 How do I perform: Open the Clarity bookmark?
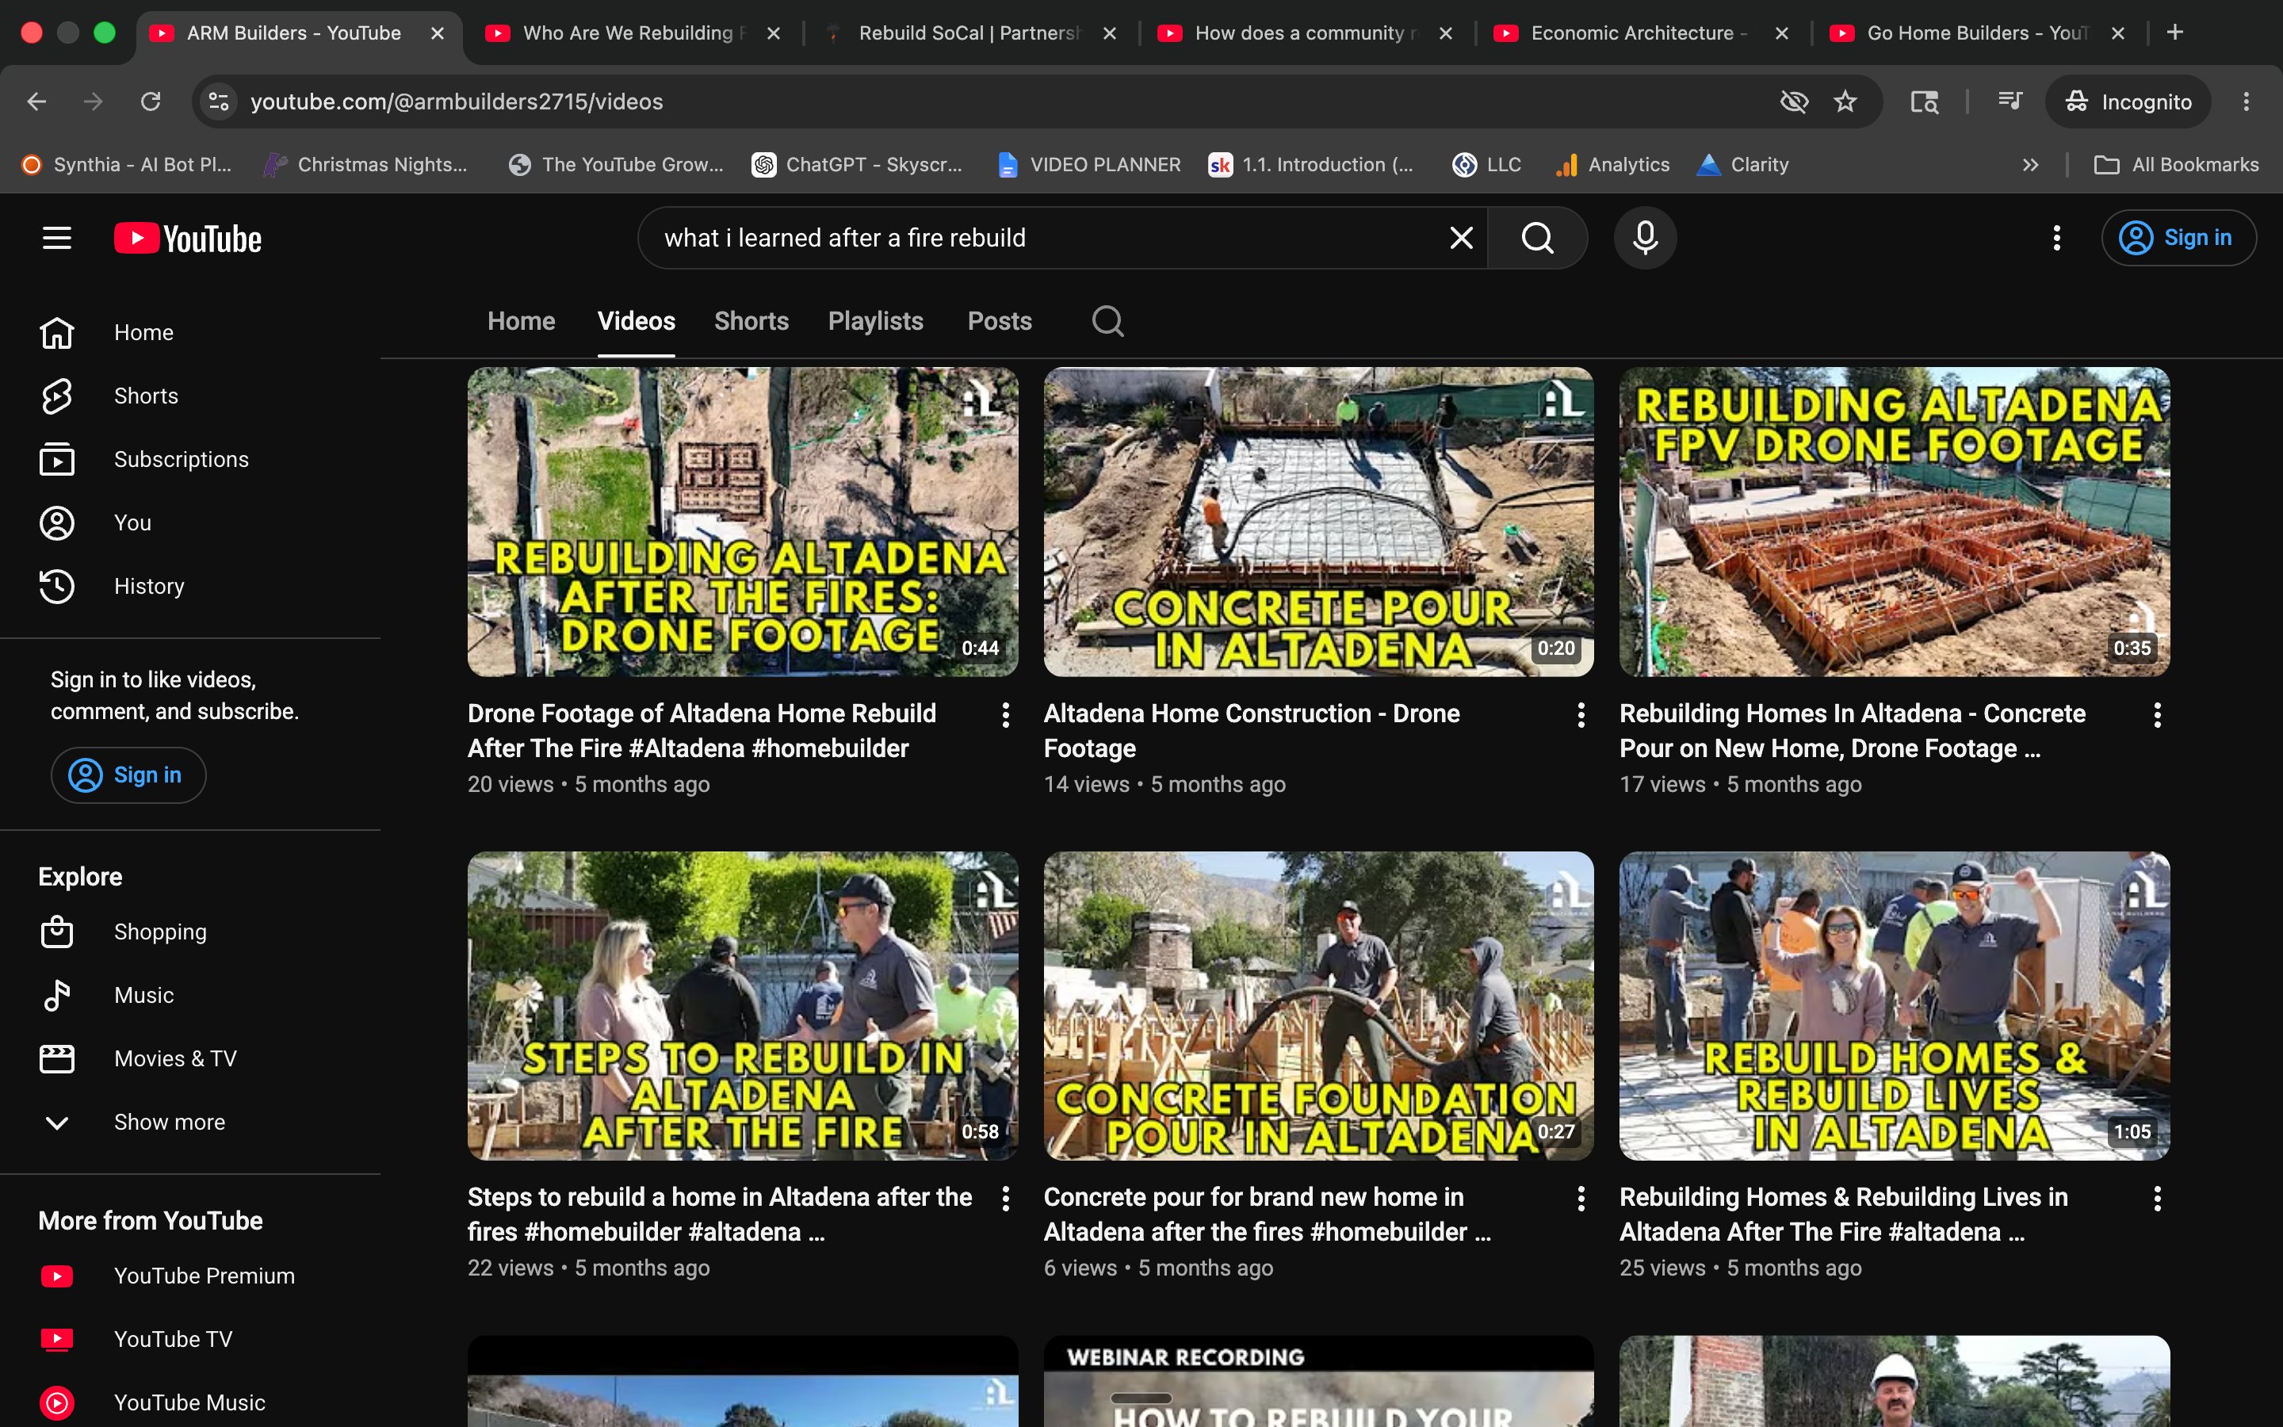pos(1742,165)
